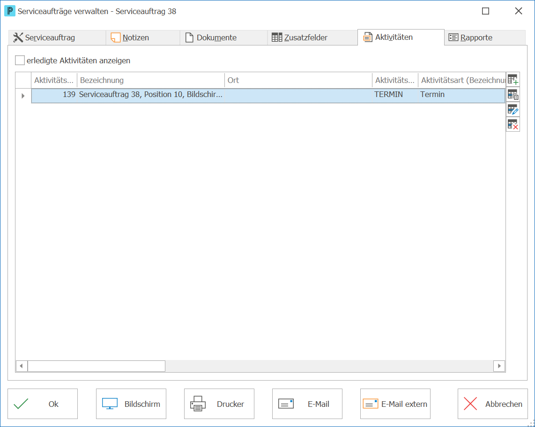
Task: Click the Drucker printer button
Action: pos(219,404)
